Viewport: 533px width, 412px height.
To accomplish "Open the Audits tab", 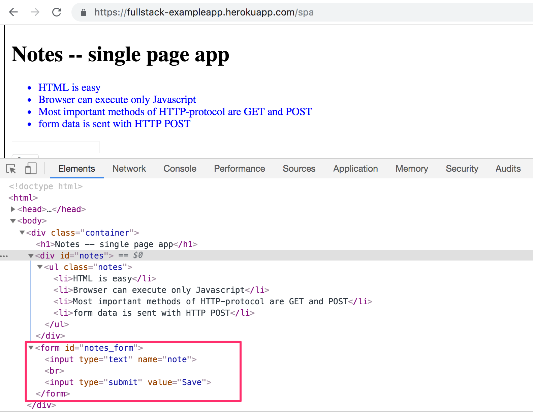I will coord(508,169).
